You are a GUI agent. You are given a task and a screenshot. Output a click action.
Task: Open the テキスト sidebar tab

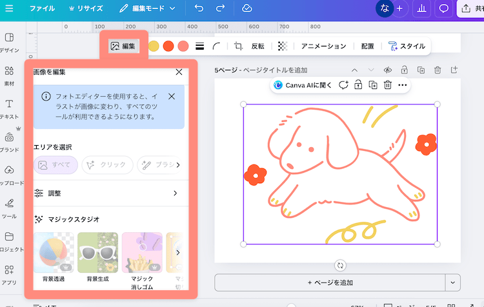pyautogui.click(x=9, y=109)
